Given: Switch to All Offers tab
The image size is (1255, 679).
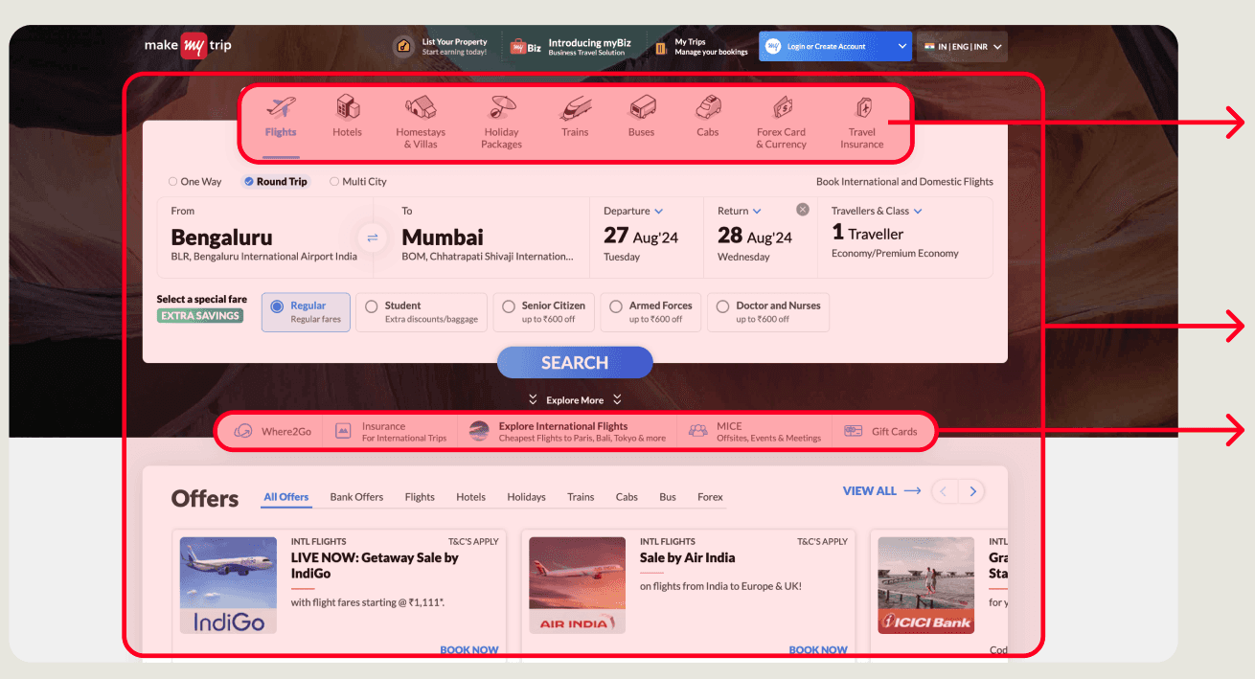Looking at the screenshot, I should click(286, 497).
